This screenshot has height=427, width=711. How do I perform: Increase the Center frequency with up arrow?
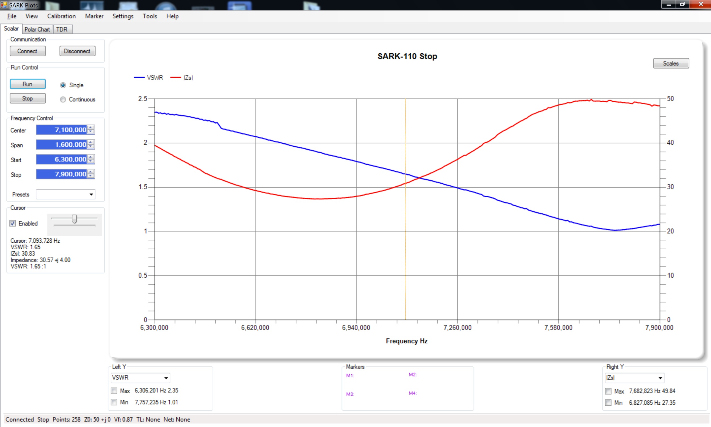tap(91, 128)
